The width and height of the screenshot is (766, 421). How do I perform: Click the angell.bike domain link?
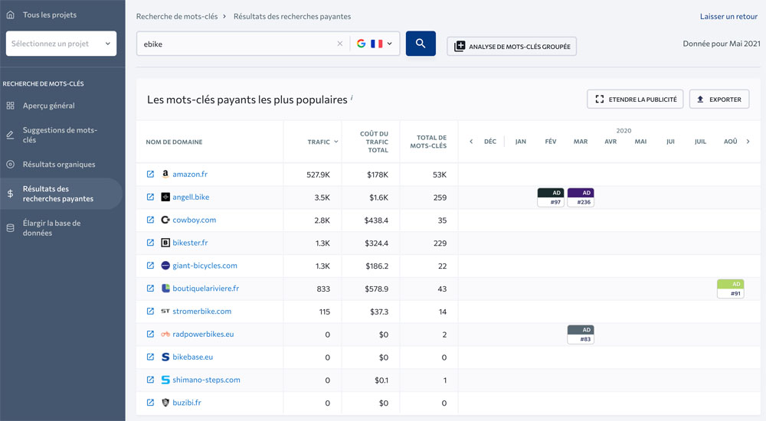[x=191, y=197]
